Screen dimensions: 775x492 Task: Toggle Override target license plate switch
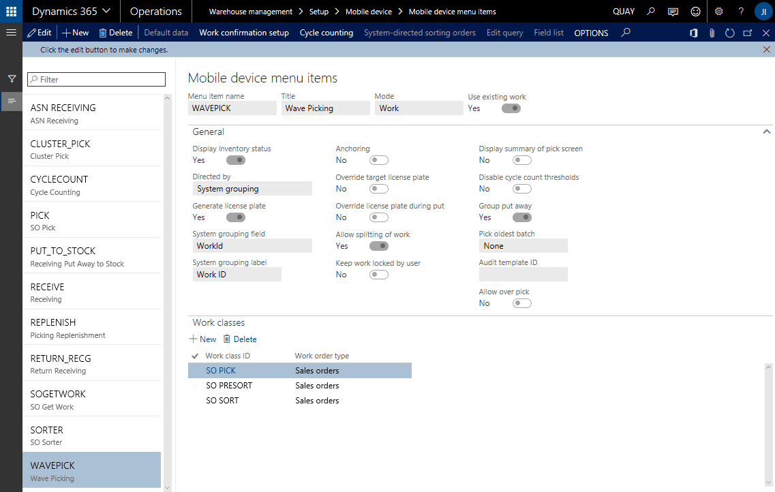[378, 189]
